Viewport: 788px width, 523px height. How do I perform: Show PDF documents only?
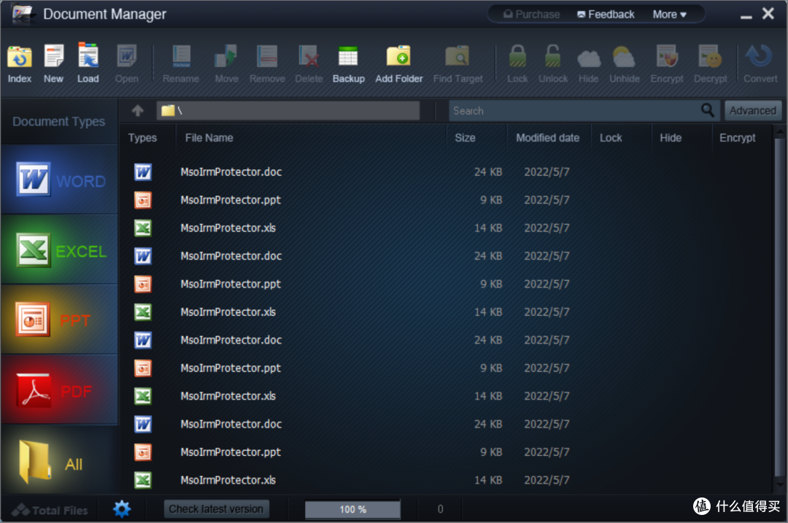coord(59,390)
